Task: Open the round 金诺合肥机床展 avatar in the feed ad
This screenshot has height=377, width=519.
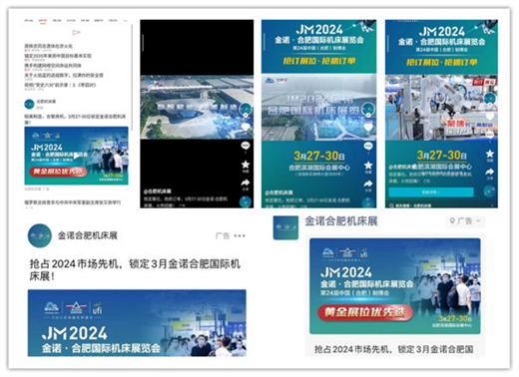Action: tap(39, 235)
